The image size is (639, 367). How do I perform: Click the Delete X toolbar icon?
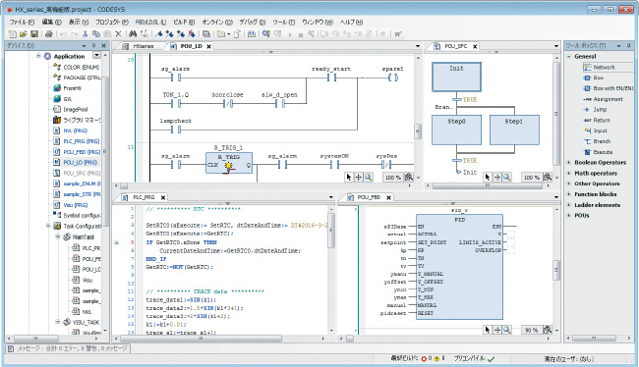click(118, 33)
